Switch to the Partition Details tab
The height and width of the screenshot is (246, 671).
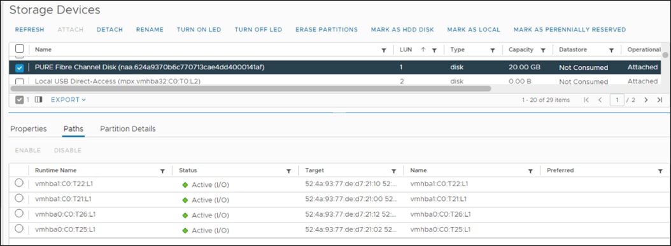(x=128, y=128)
